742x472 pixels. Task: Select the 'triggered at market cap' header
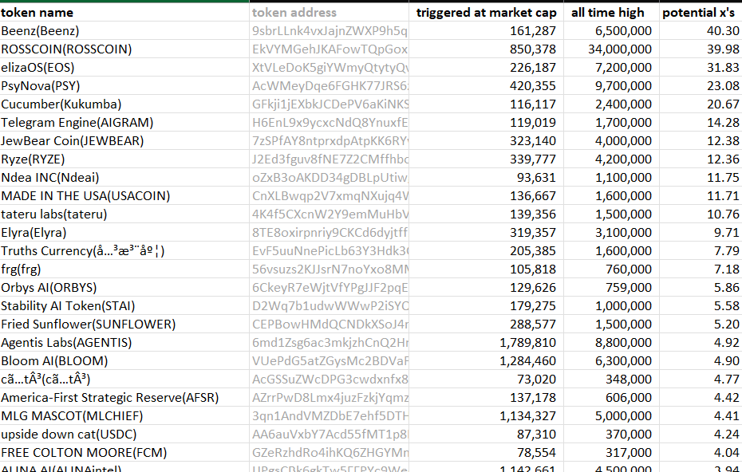tap(486, 12)
